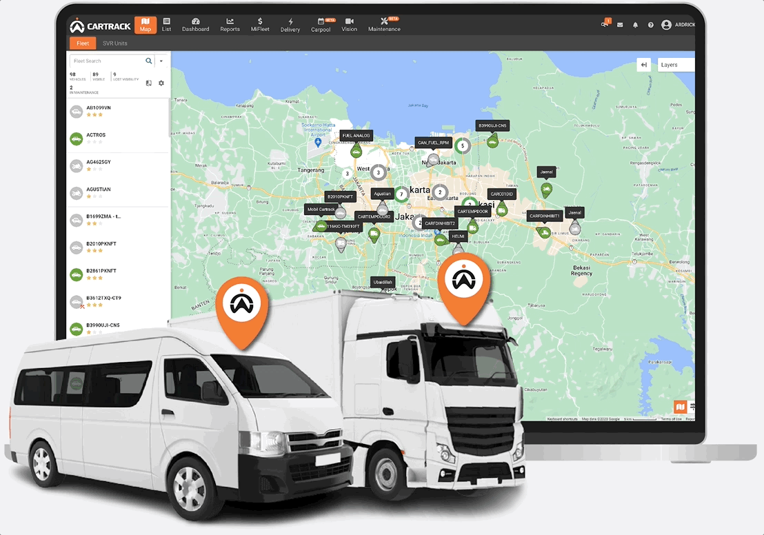Click the cluster marker showing 5
764x535 pixels.
463,145
